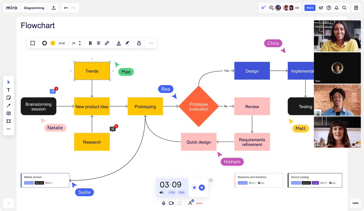
Task: Select the Sticky note tool
Action: point(8,97)
